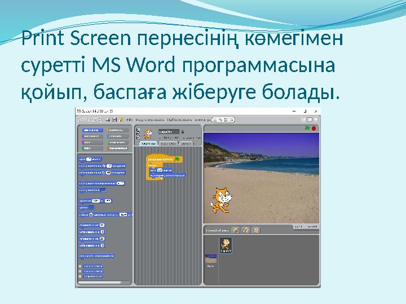Select the top rotation style button

click(x=138, y=130)
